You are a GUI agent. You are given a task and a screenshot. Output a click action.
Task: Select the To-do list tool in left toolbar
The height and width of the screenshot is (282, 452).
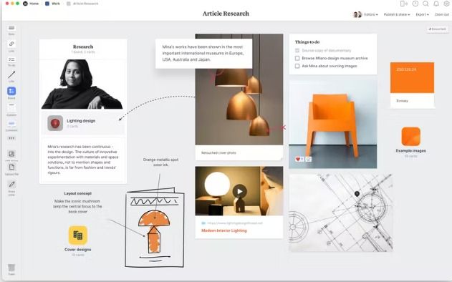(11, 61)
